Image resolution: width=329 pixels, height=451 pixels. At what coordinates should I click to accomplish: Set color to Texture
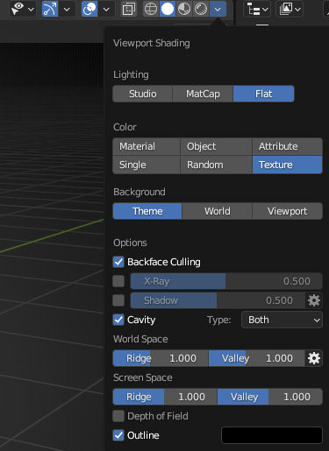[287, 165]
